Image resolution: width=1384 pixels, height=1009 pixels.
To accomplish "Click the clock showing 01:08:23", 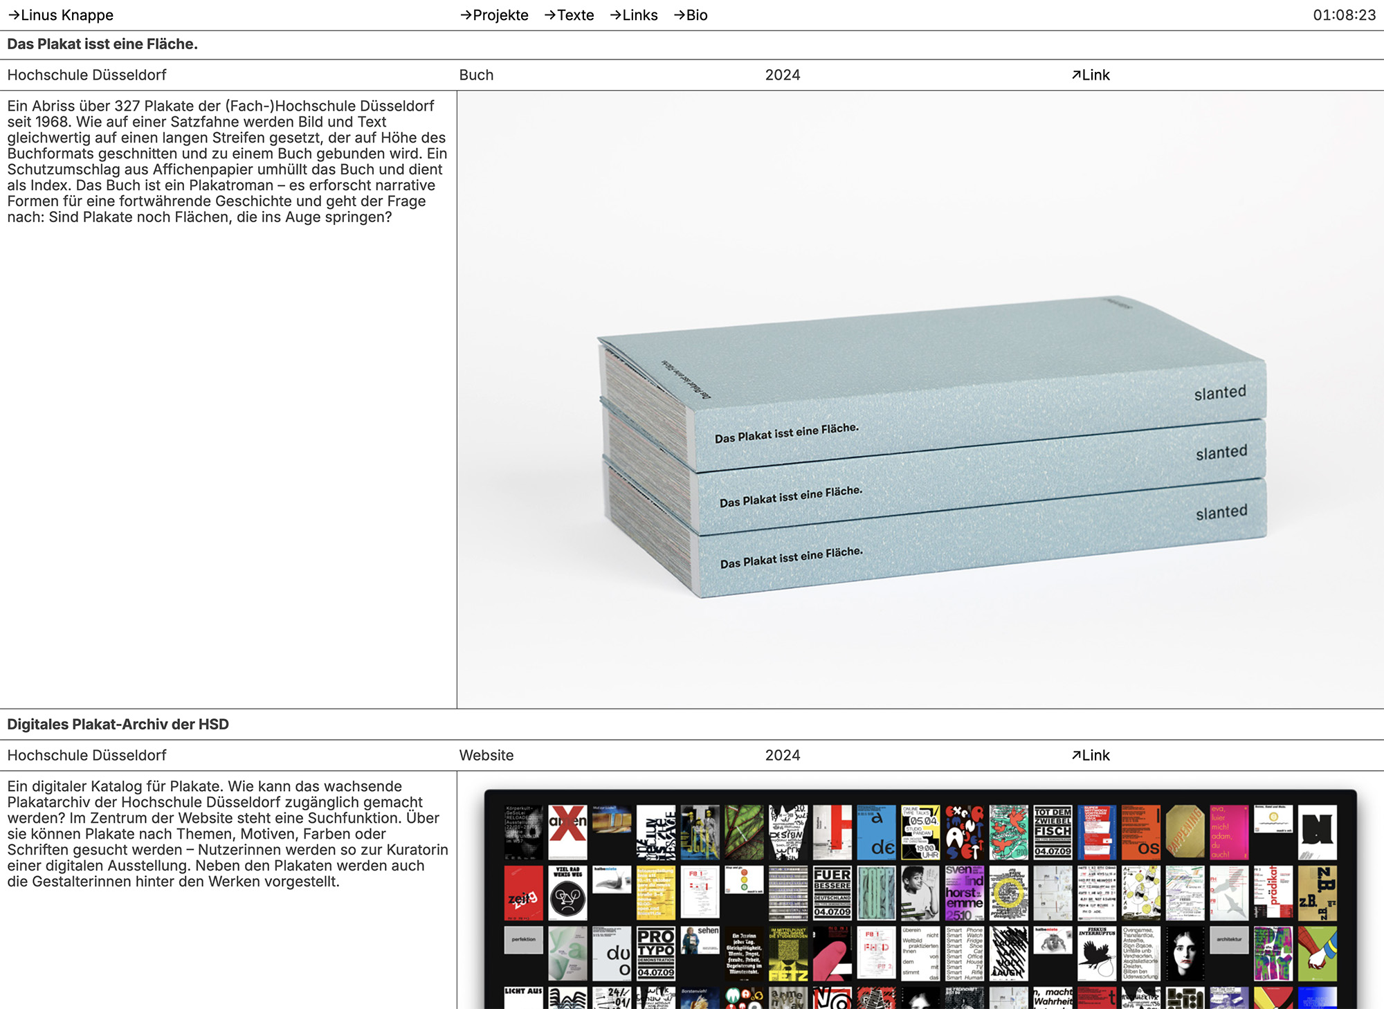I will (1345, 15).
